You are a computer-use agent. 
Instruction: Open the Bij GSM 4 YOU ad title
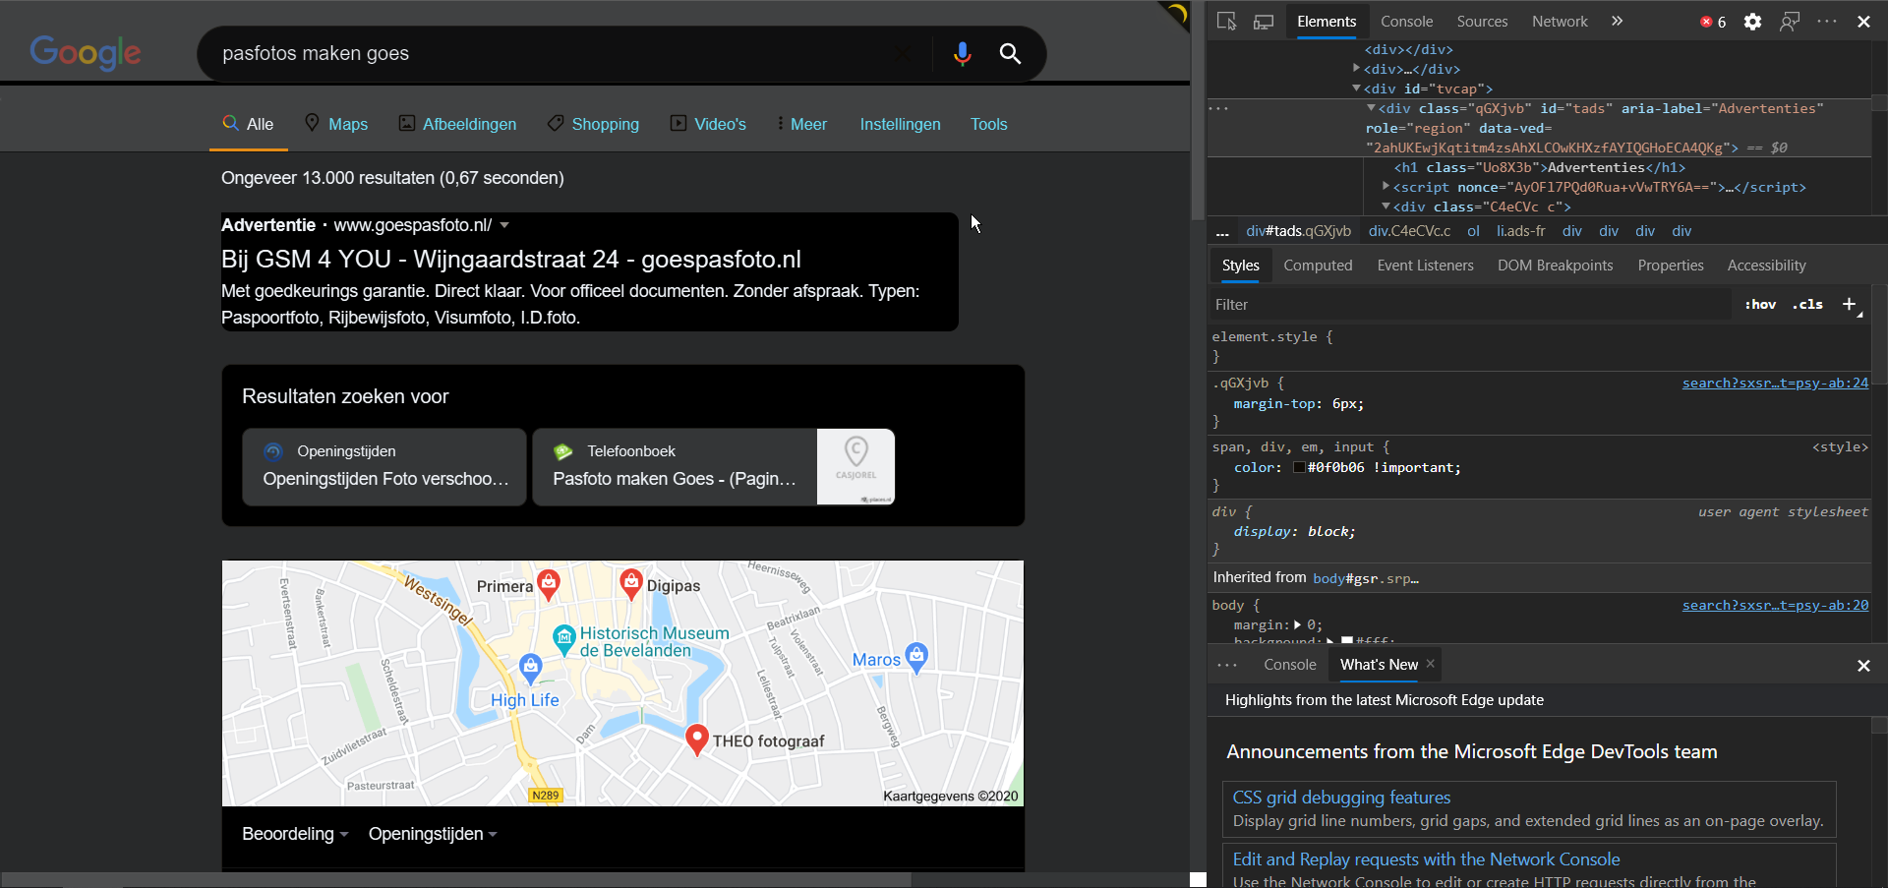[511, 259]
